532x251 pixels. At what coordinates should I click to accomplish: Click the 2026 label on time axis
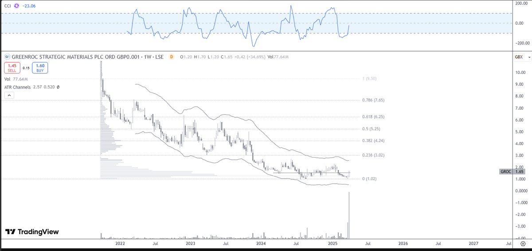click(x=403, y=243)
